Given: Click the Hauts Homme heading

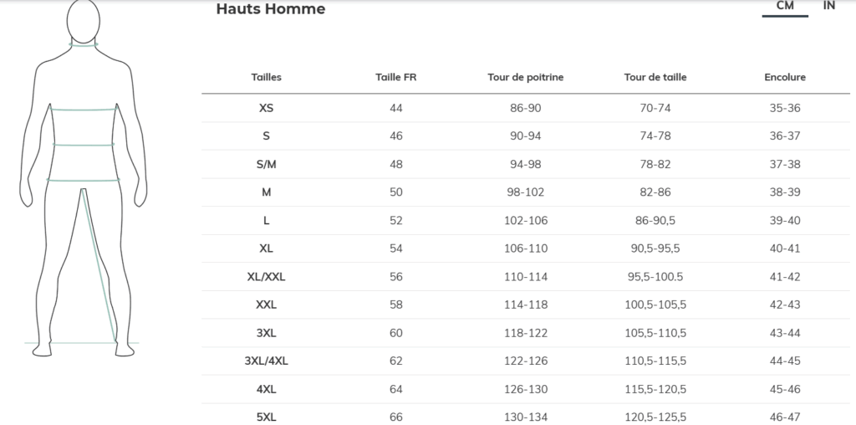Looking at the screenshot, I should pos(271,8).
